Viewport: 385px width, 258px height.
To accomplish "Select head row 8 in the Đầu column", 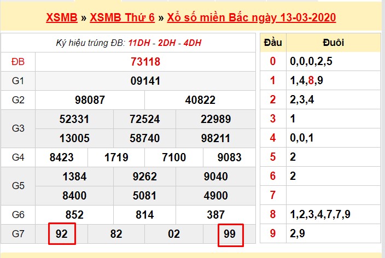I will click(272, 214).
